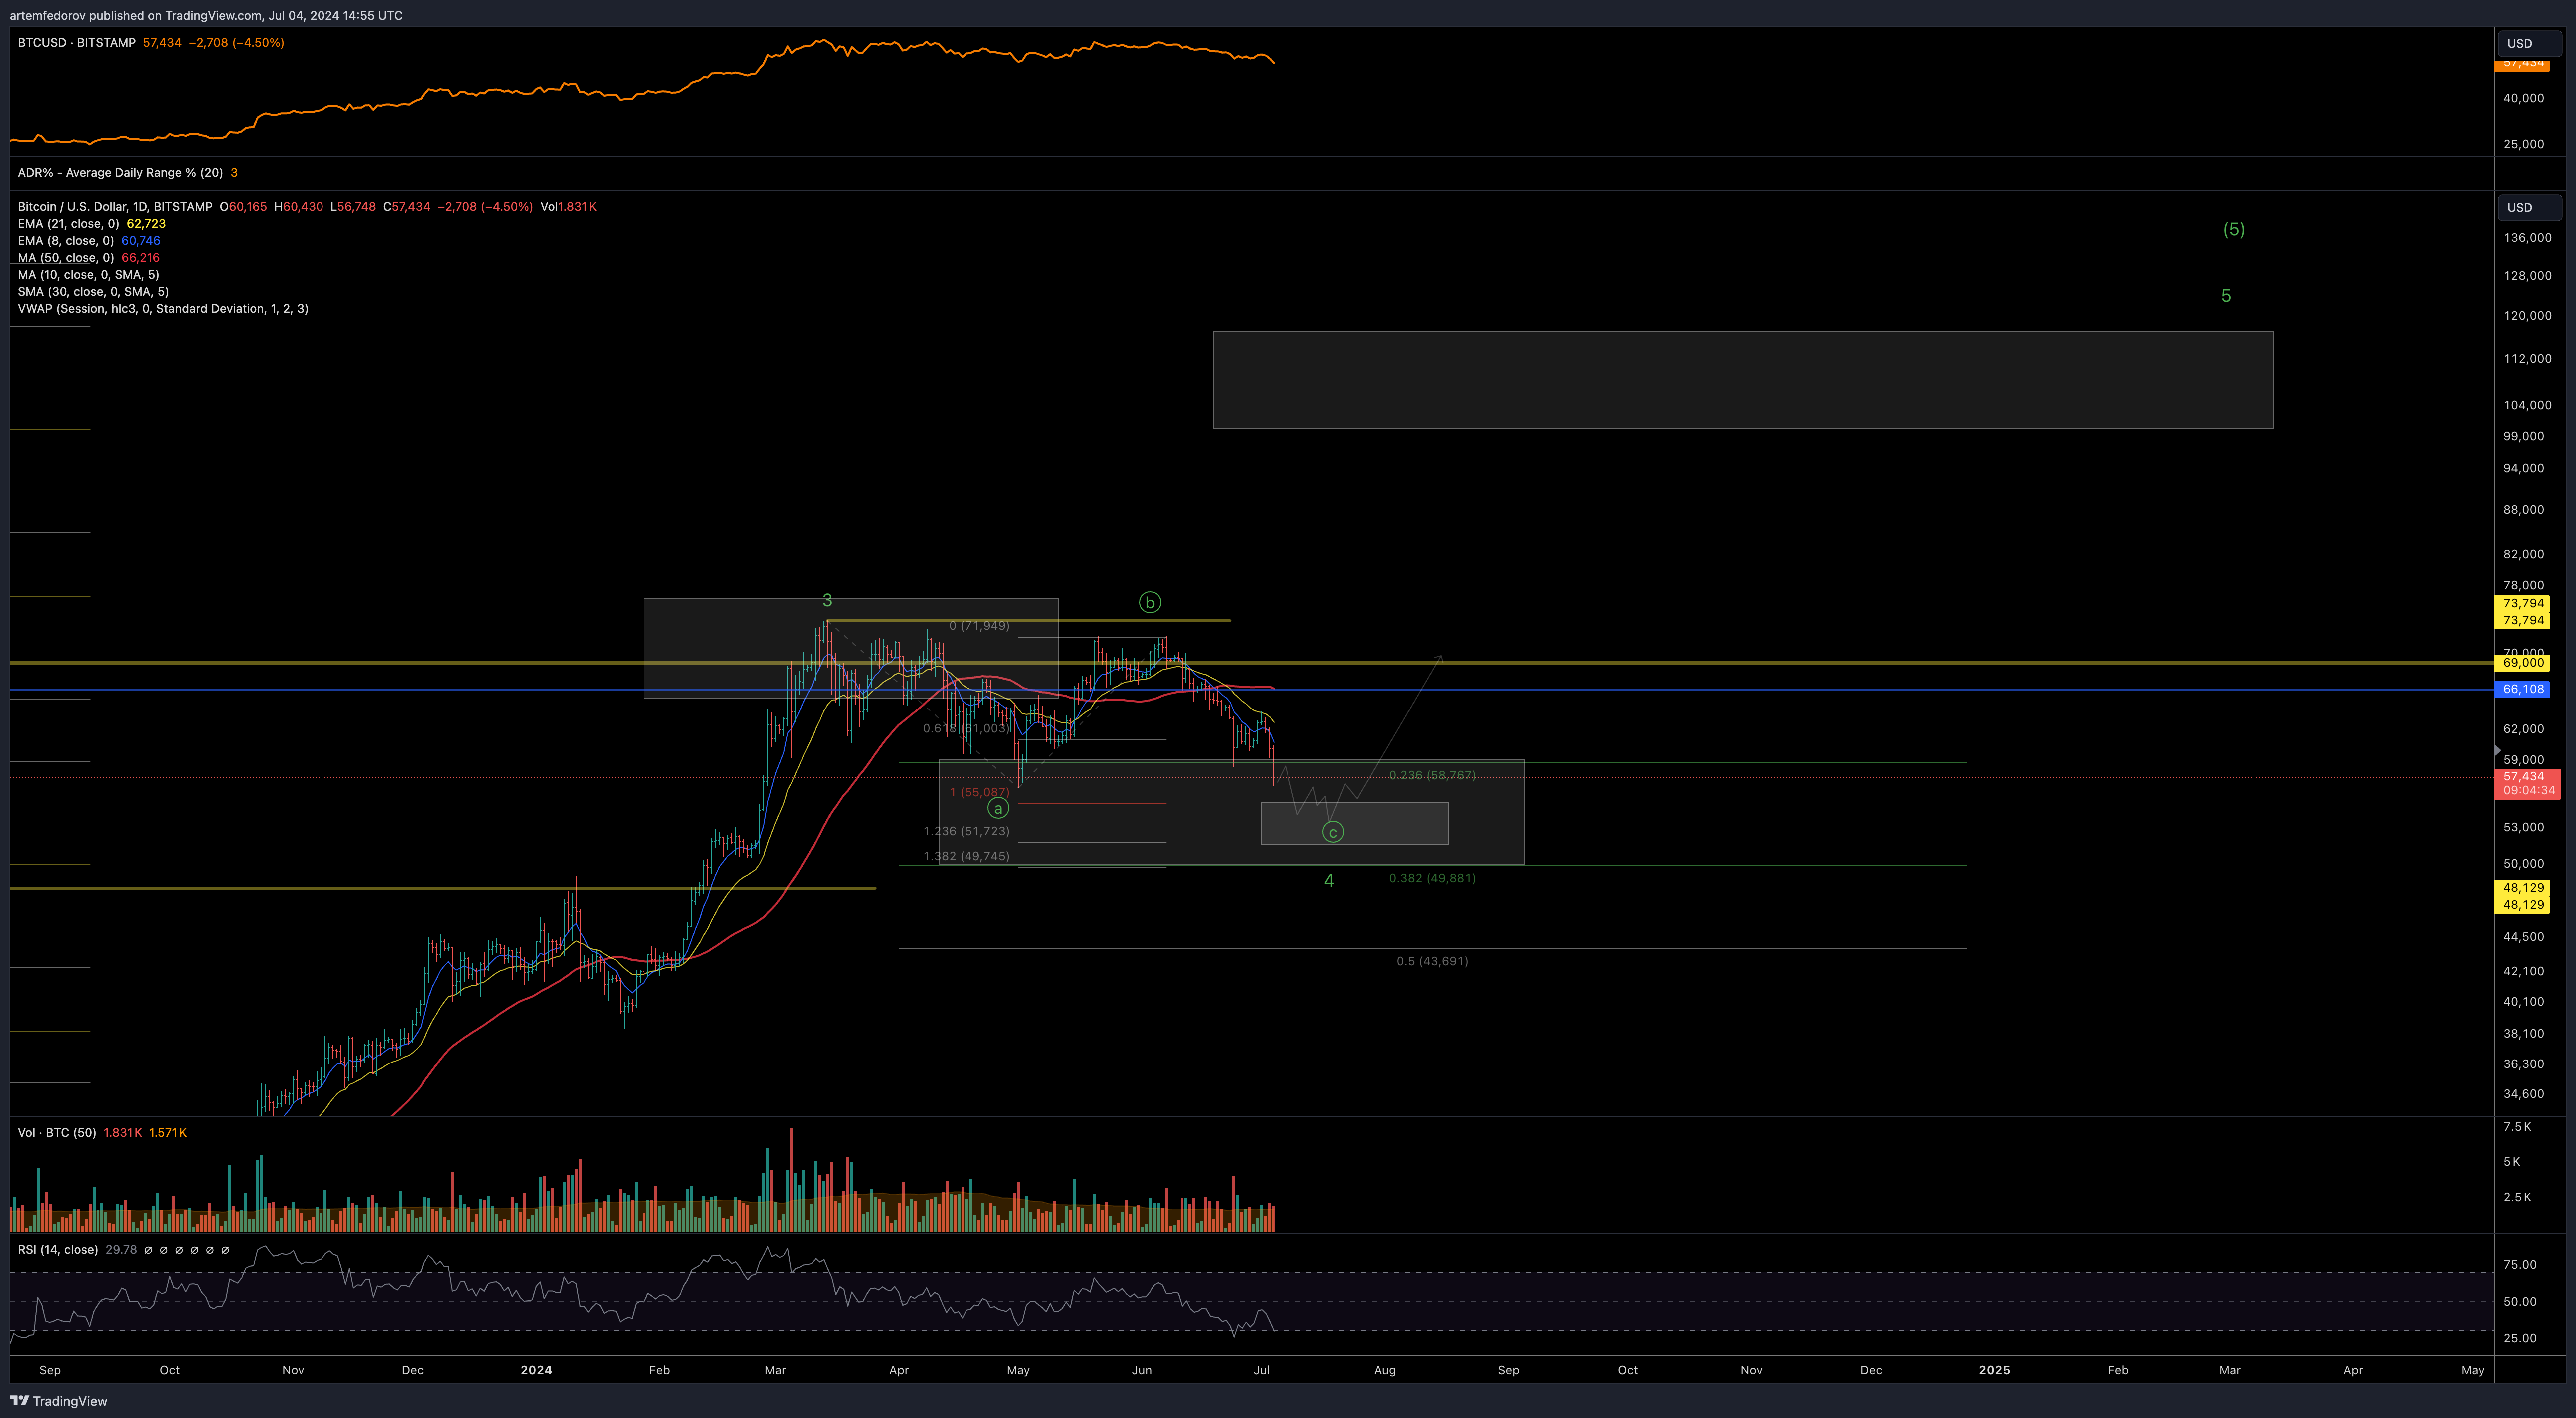This screenshot has height=1418, width=2576.
Task: Click the TradingView logo at bottom left
Action: (x=59, y=1400)
